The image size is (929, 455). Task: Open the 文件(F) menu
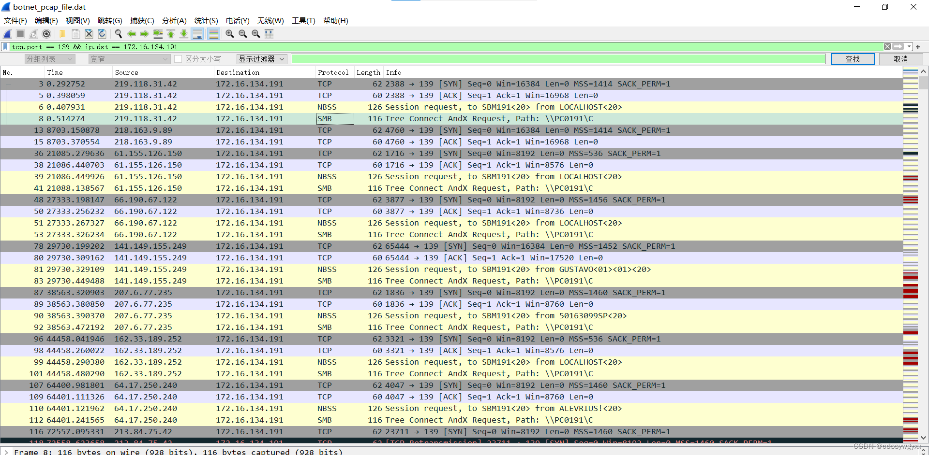pyautogui.click(x=15, y=21)
